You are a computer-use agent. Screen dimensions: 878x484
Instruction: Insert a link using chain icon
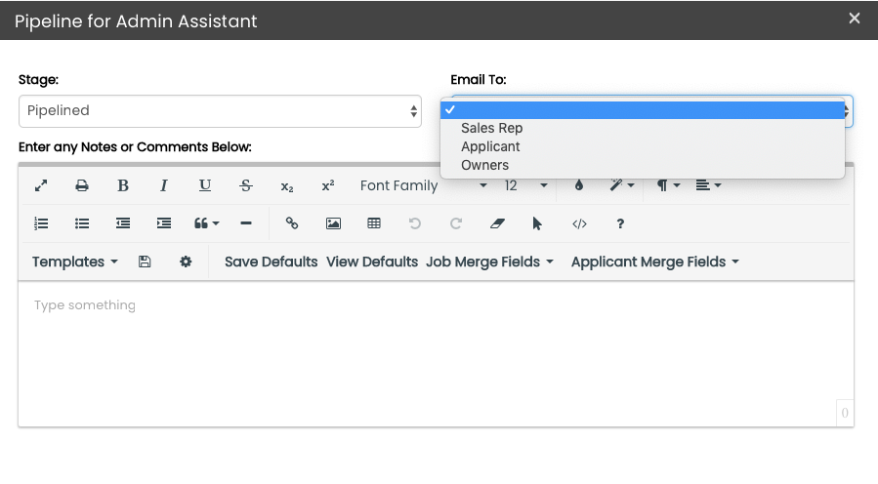[x=292, y=223]
